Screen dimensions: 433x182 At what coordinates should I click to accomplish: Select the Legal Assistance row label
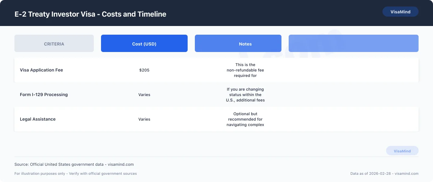tap(38, 119)
